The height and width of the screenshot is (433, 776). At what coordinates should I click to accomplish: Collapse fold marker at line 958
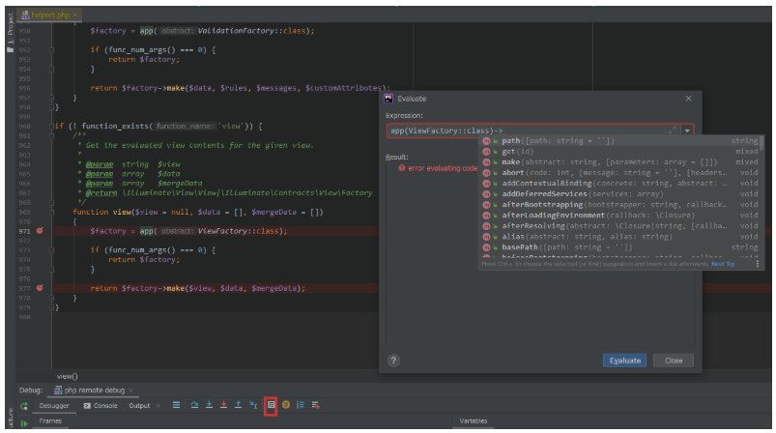point(51,107)
